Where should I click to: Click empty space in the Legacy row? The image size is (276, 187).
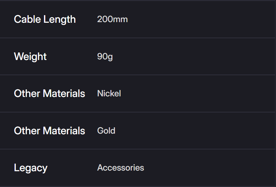203,168
